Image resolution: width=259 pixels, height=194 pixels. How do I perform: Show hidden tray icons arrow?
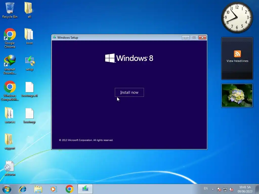pos(213,189)
